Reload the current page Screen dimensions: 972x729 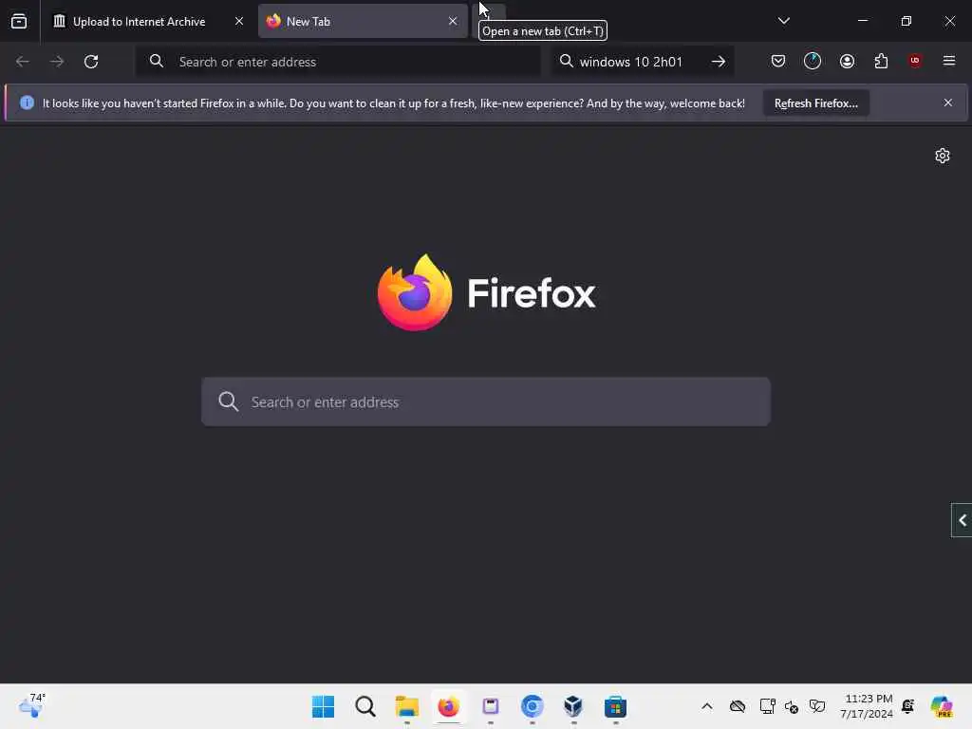click(x=91, y=62)
